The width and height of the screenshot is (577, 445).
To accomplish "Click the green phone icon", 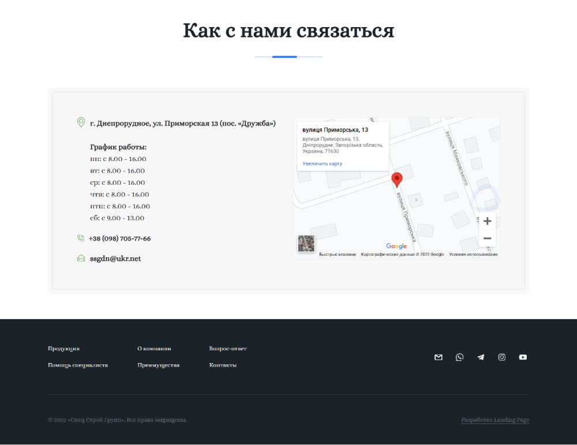I will [x=81, y=238].
